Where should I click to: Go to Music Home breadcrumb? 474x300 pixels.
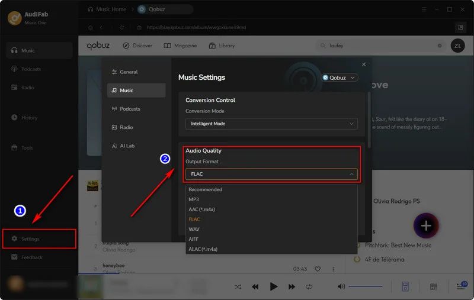[x=107, y=9]
